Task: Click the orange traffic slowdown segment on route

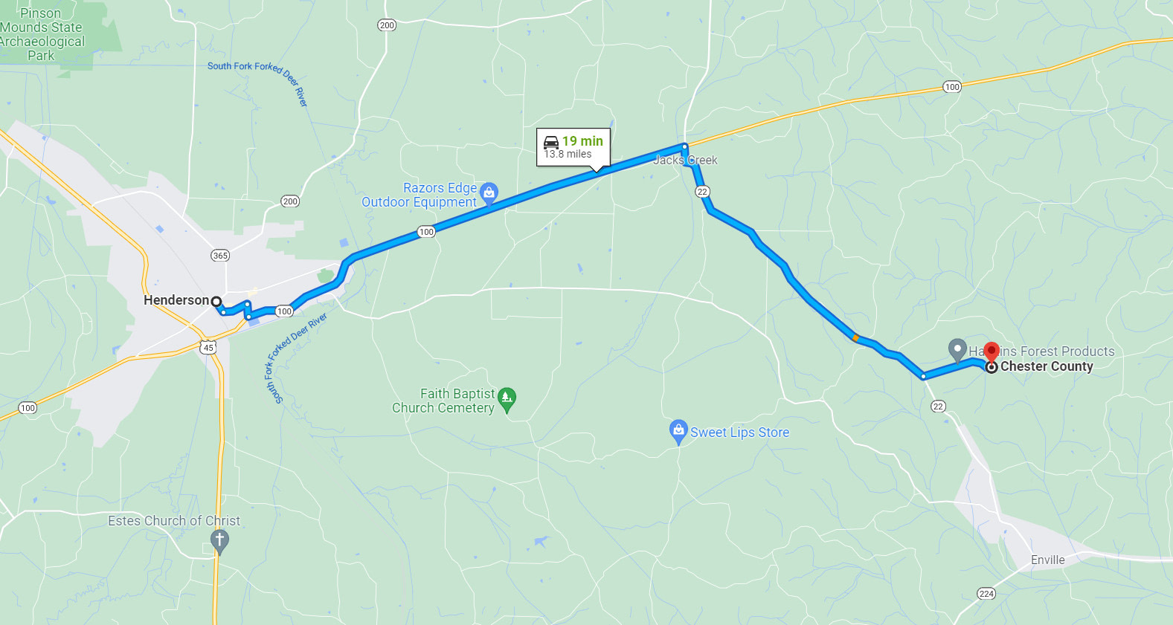Action: click(x=855, y=338)
